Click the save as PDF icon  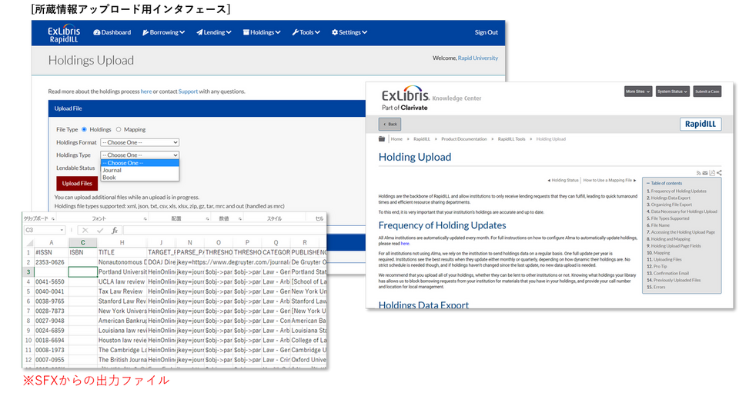coord(712,173)
